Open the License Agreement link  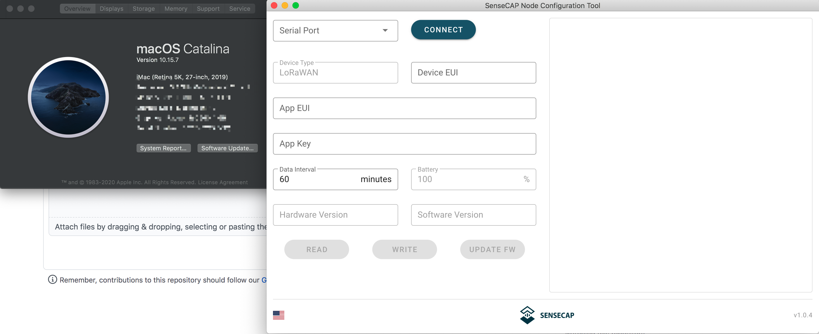coord(223,182)
